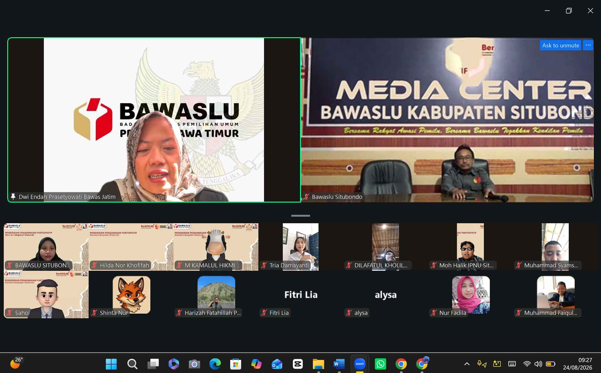Click microphone in-use tray icon
601x373 pixels.
[x=482, y=364]
